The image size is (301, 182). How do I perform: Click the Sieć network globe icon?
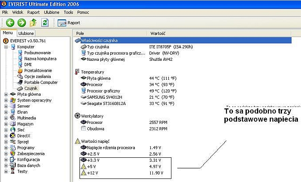(13, 130)
